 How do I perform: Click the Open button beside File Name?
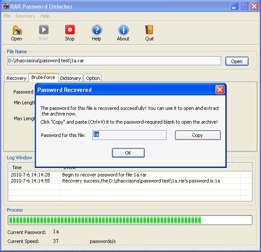[237, 61]
